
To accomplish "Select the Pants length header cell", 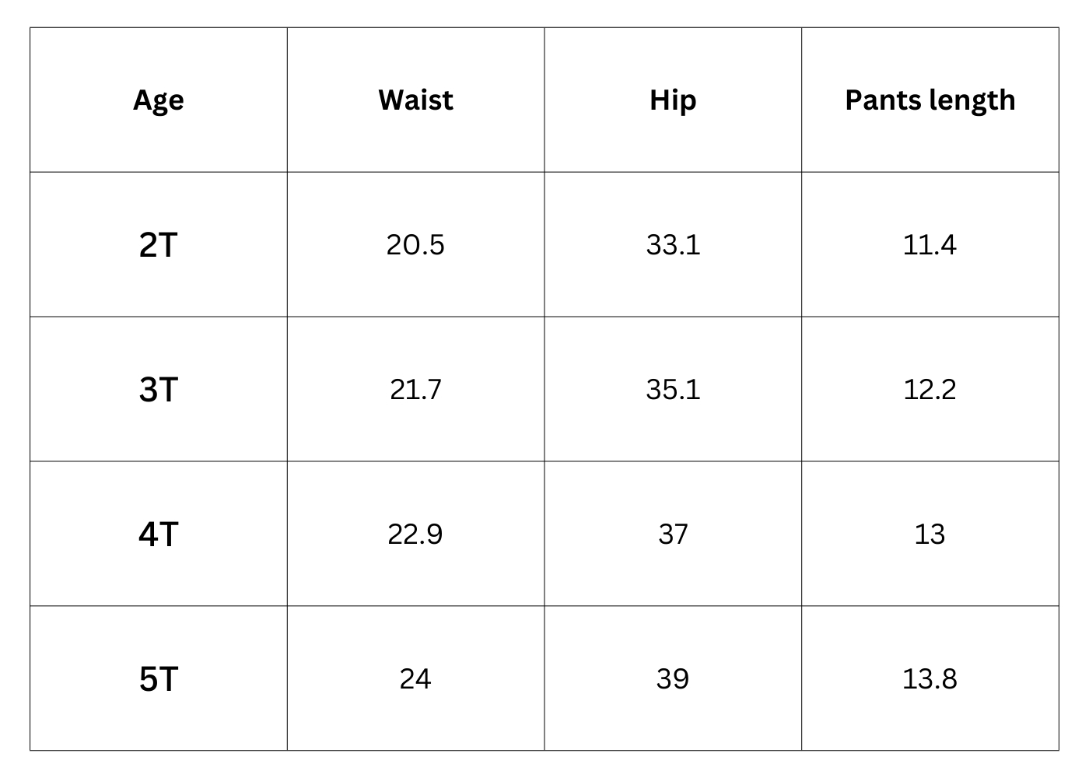I will pos(930,100).
